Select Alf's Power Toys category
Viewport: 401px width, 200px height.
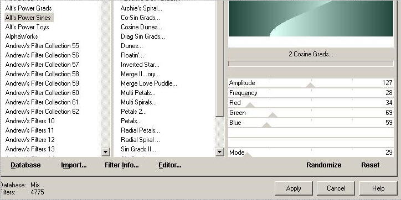27,27
